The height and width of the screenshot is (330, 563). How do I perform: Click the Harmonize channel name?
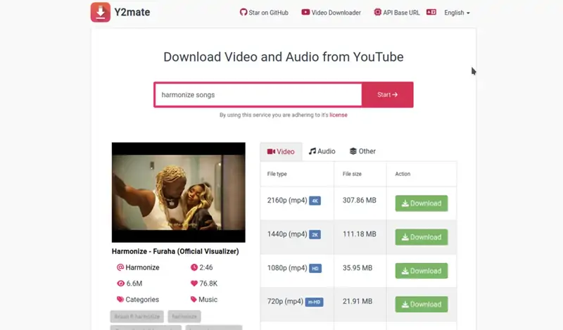point(142,267)
